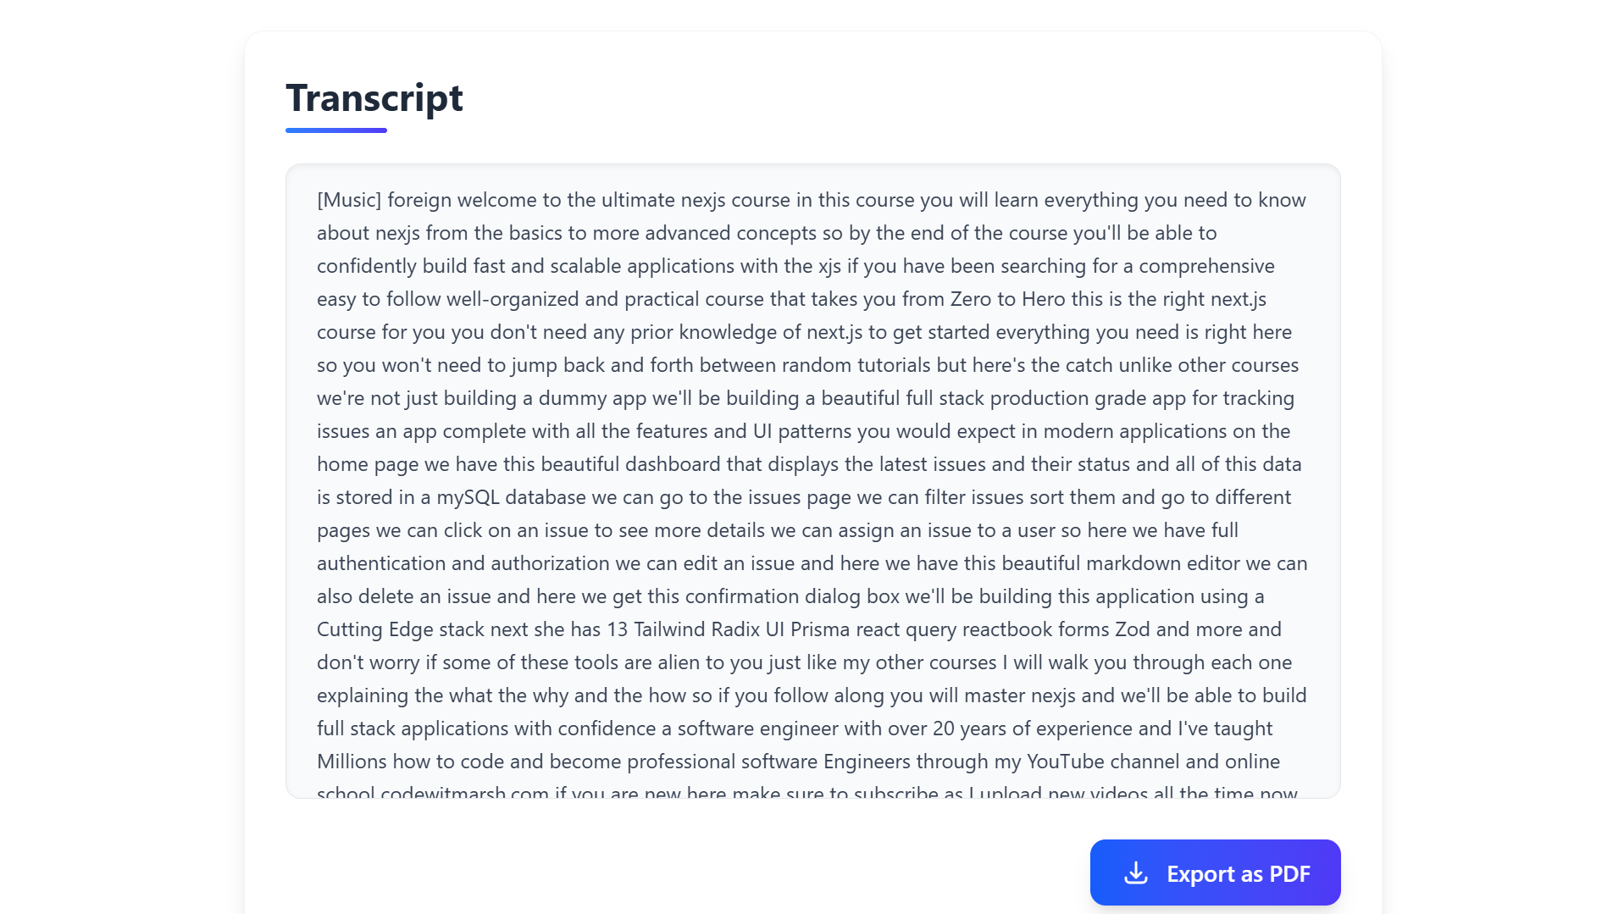The image size is (1624, 914).
Task: Select the "[Music]" label at transcript start
Action: (348, 201)
